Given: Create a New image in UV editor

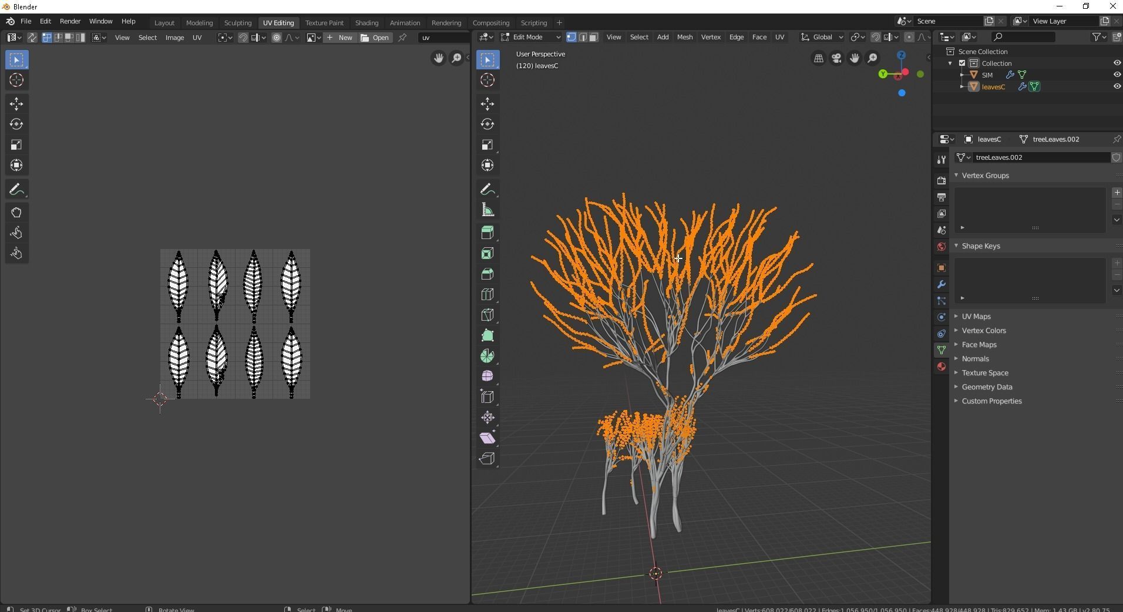Looking at the screenshot, I should tap(339, 38).
